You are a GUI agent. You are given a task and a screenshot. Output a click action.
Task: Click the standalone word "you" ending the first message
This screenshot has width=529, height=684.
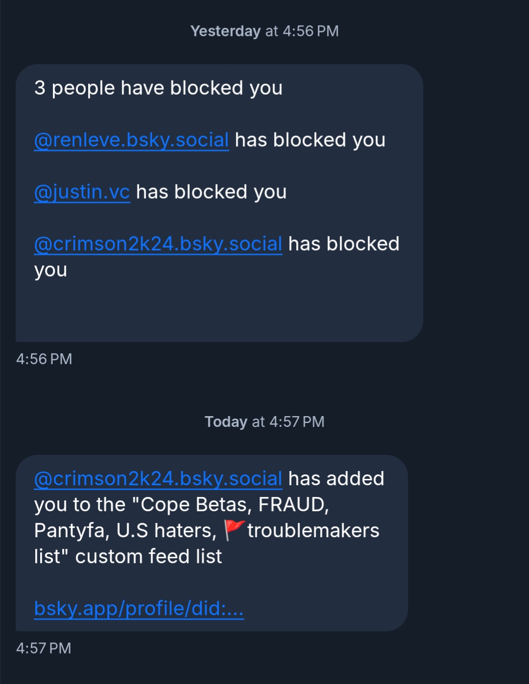(x=50, y=270)
